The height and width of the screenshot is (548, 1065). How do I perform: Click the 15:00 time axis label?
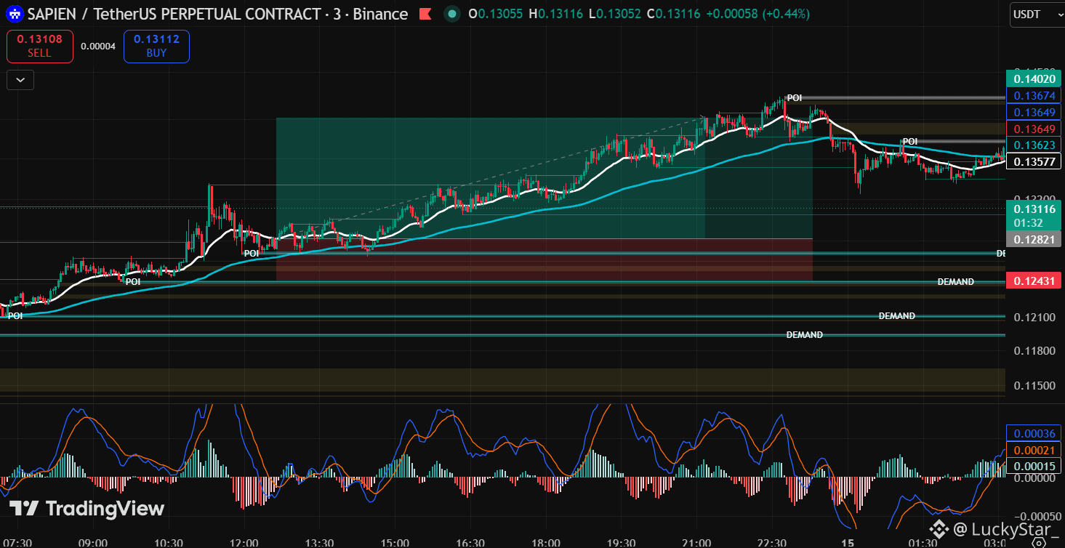(395, 543)
